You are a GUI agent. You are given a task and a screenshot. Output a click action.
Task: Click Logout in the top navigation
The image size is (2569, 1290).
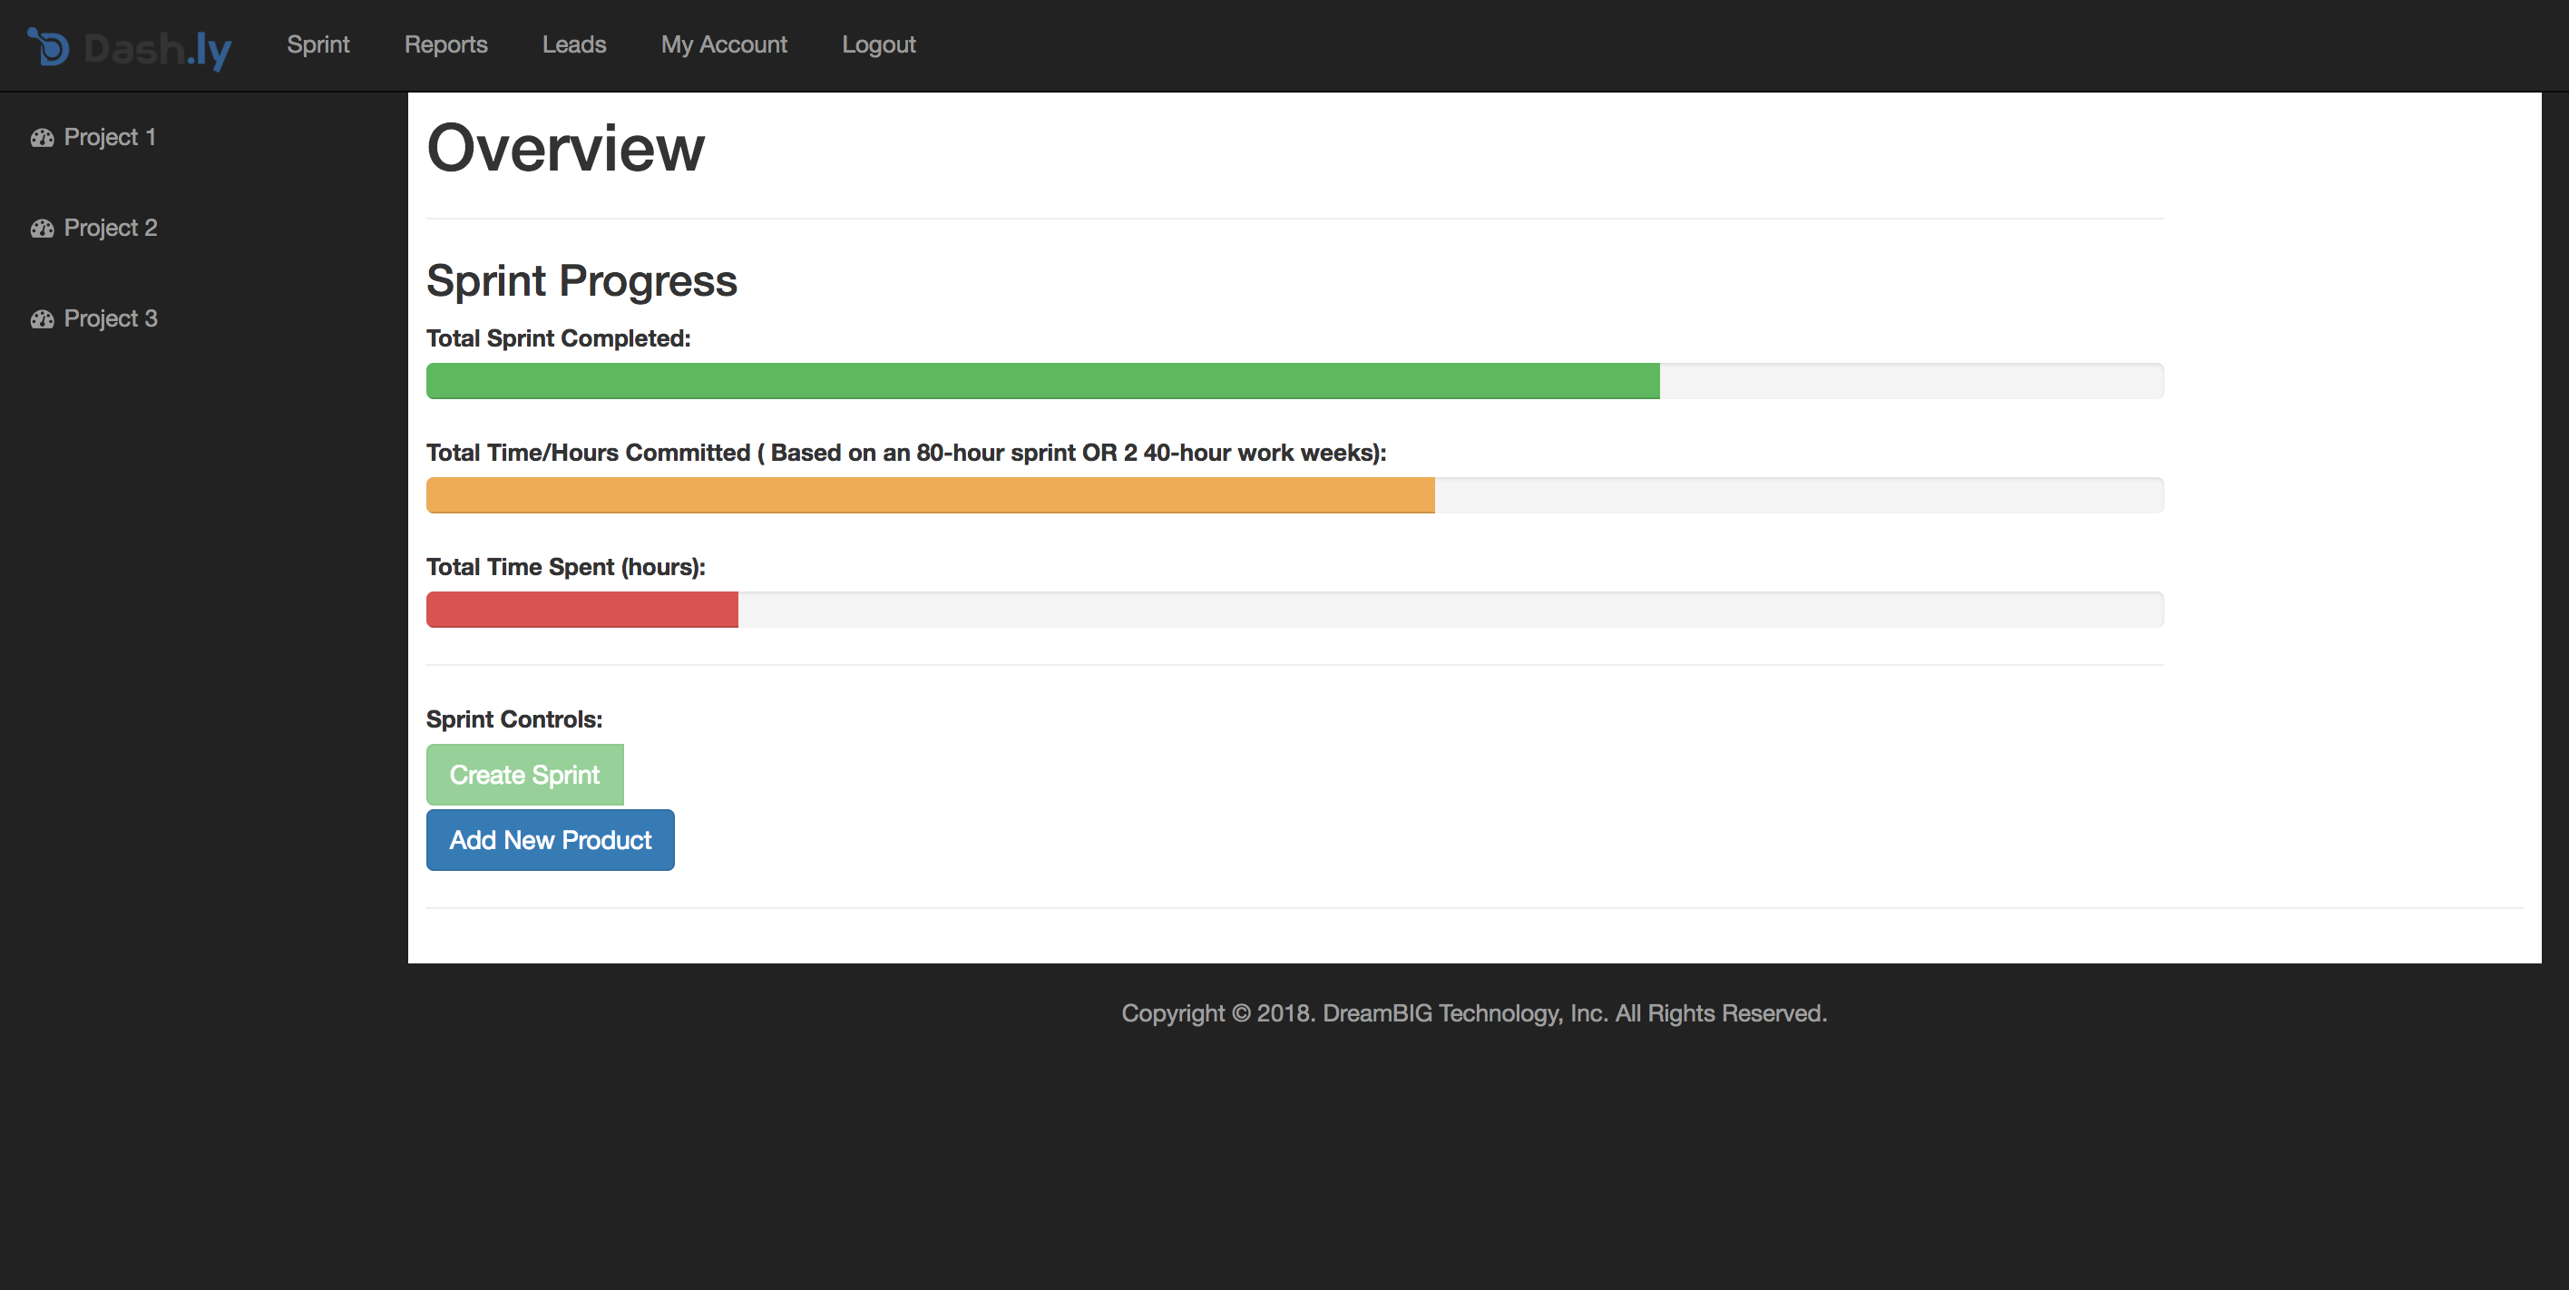tap(879, 44)
